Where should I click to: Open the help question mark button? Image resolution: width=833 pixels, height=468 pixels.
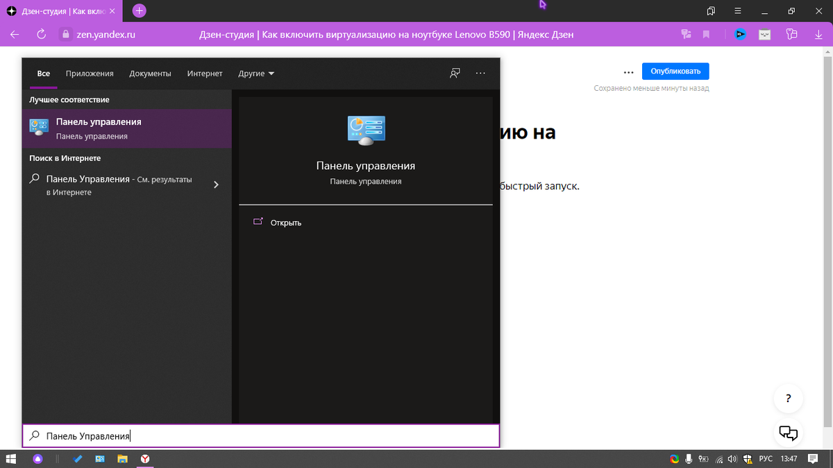tap(789, 399)
